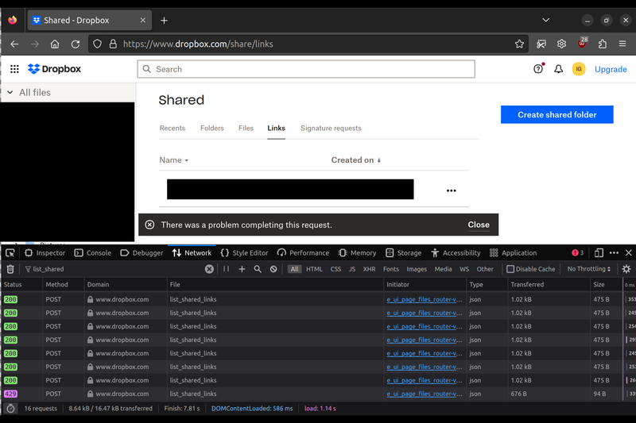Select the XHR request filter
The height and width of the screenshot is (423, 636).
(369, 269)
